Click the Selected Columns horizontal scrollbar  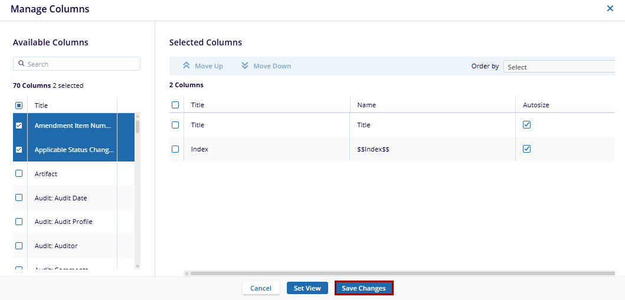coord(401,273)
